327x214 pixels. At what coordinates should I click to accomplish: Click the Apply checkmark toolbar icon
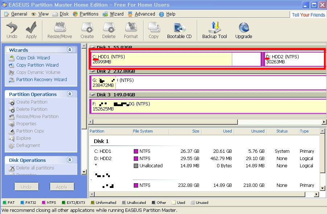point(31,28)
